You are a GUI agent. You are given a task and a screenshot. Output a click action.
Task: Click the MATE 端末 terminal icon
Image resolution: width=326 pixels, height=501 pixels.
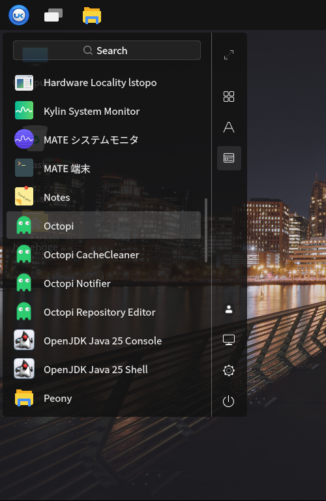[24, 168]
